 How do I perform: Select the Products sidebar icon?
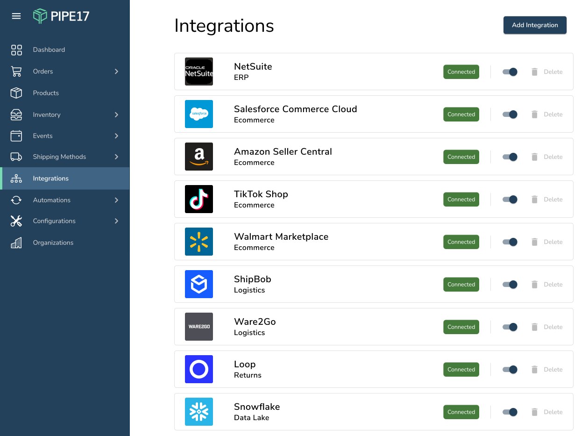(16, 93)
